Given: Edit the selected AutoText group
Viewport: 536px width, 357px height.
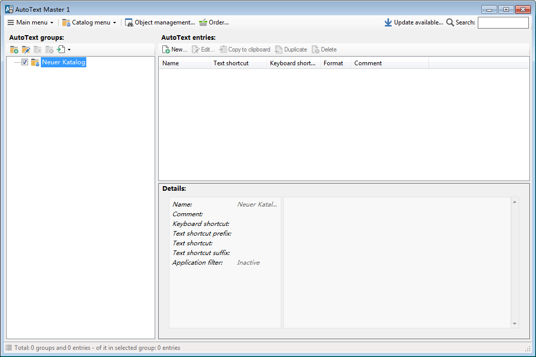Looking at the screenshot, I should [x=26, y=50].
